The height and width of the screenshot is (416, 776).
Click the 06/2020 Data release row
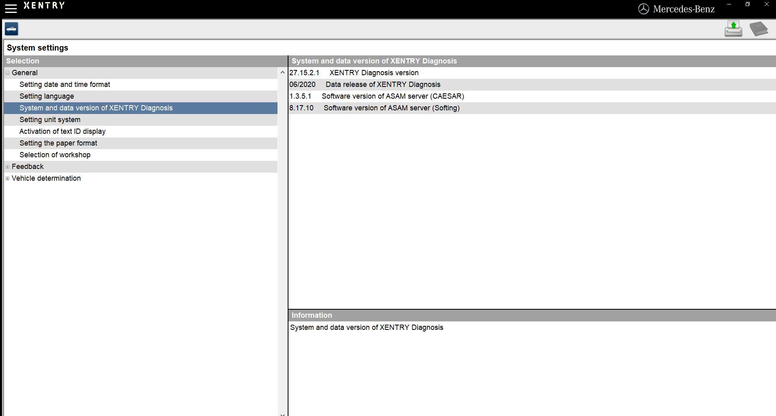pyautogui.click(x=532, y=84)
